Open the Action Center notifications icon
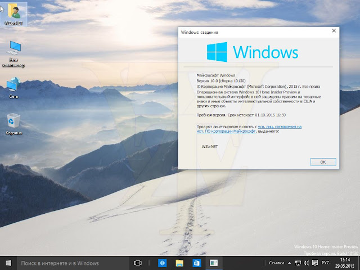 (315, 263)
